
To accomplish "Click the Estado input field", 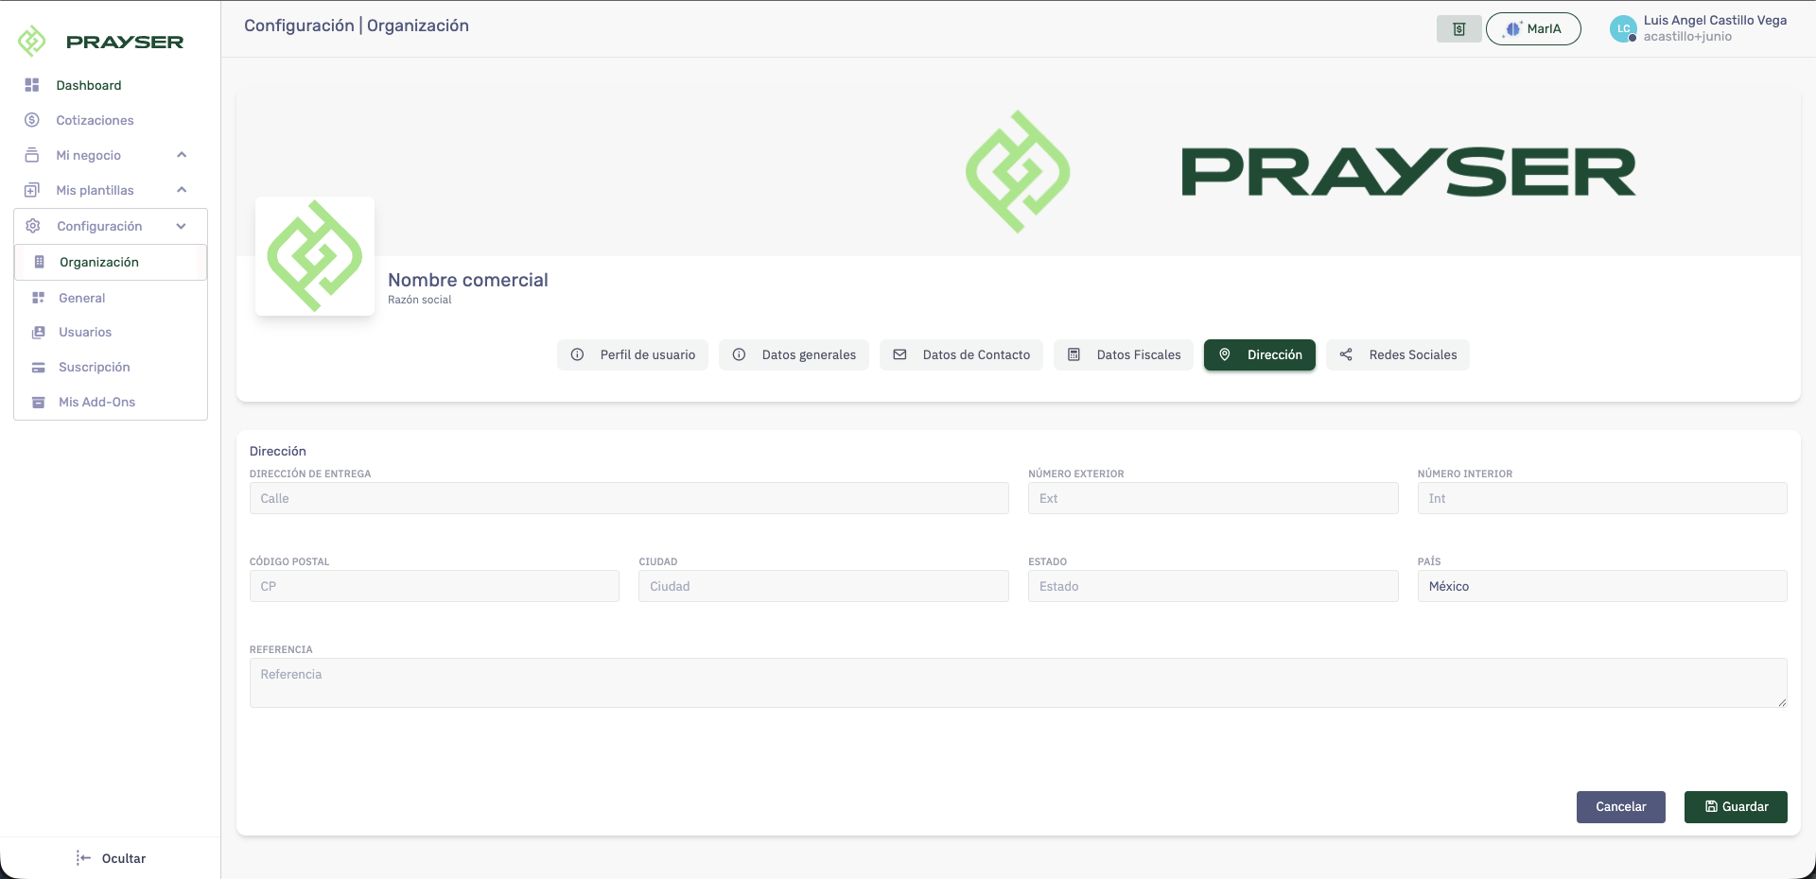I will [1214, 586].
